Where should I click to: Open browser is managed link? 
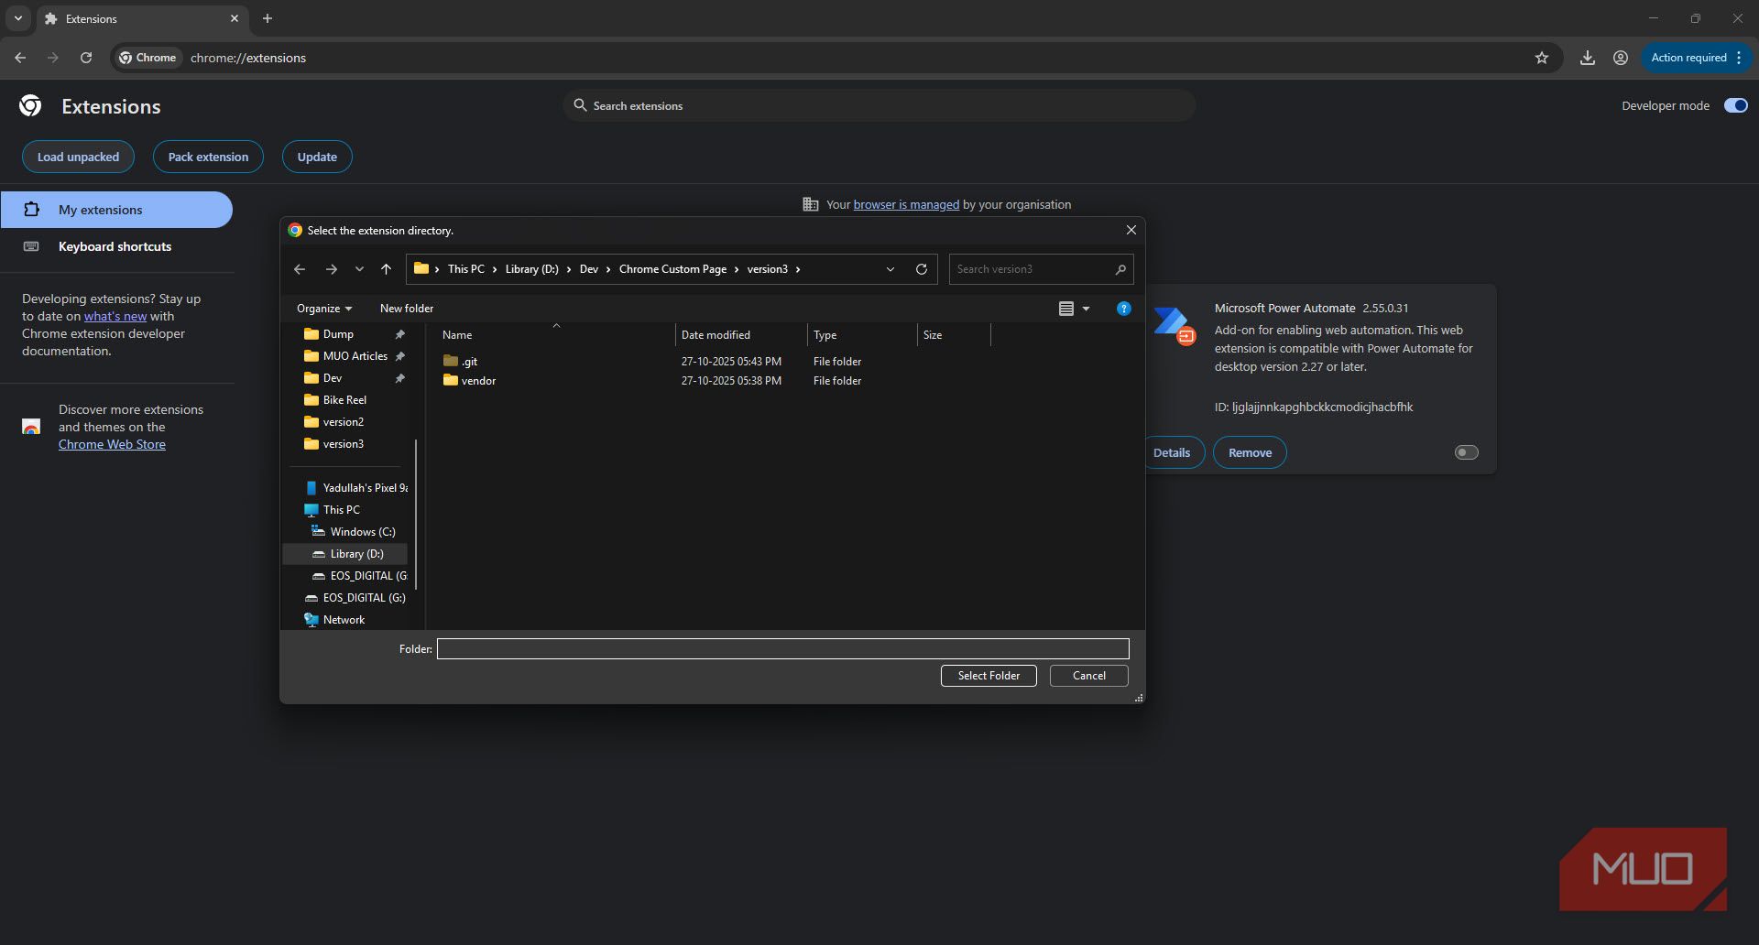point(906,204)
